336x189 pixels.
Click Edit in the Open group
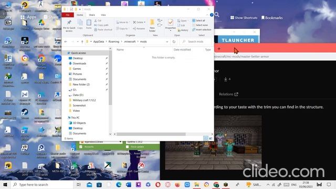pos(181,25)
